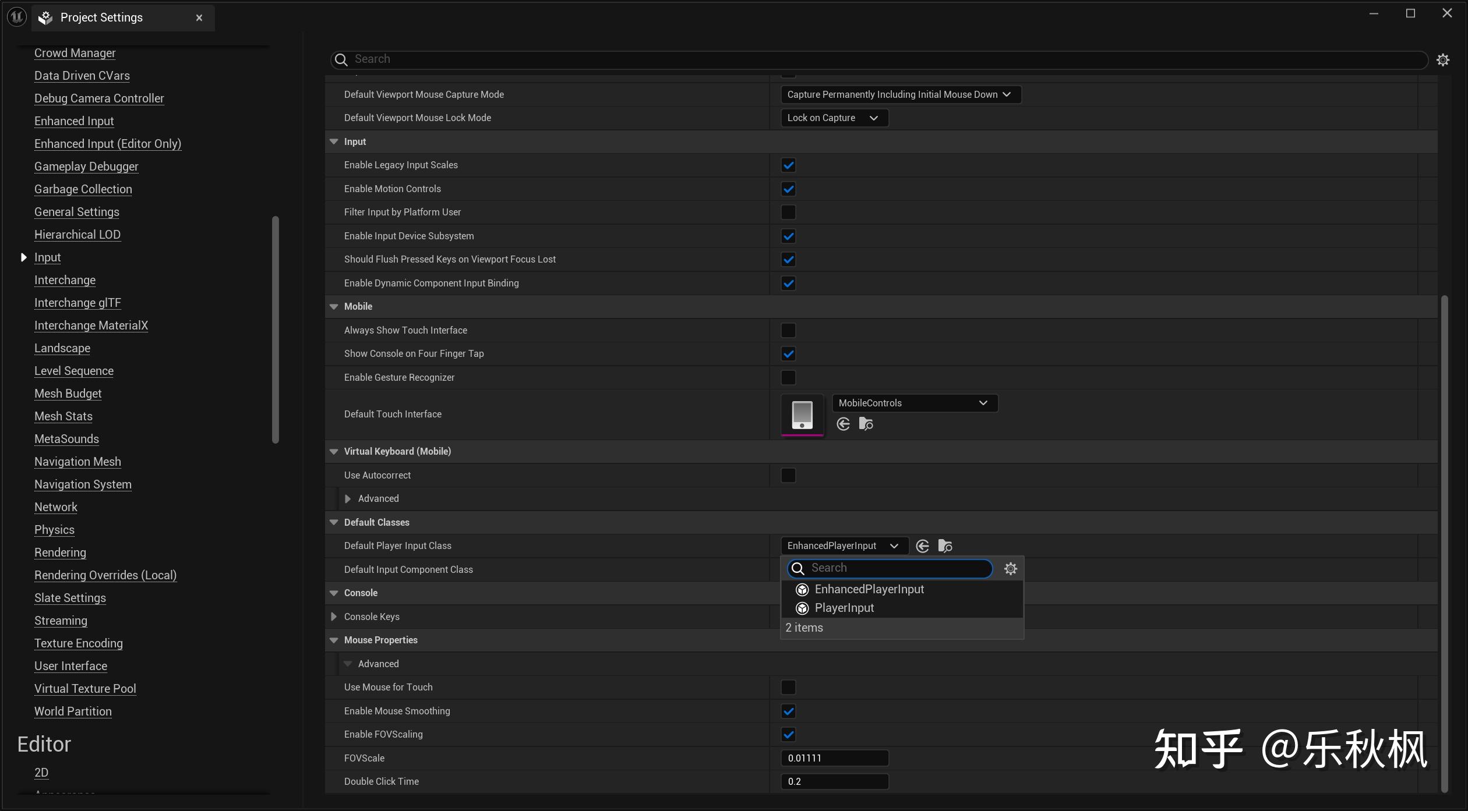Image resolution: width=1468 pixels, height=811 pixels.
Task: Open class picker settings gear in popup
Action: pos(1011,569)
